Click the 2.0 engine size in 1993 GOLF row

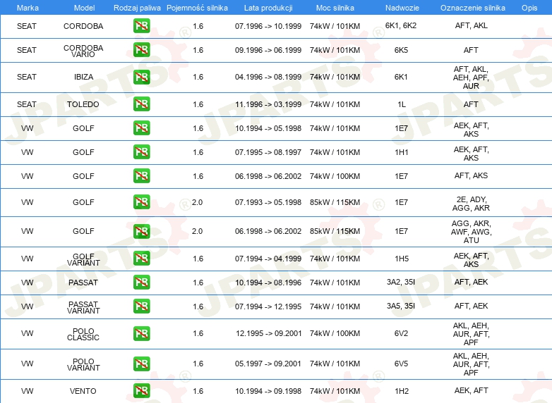(197, 202)
